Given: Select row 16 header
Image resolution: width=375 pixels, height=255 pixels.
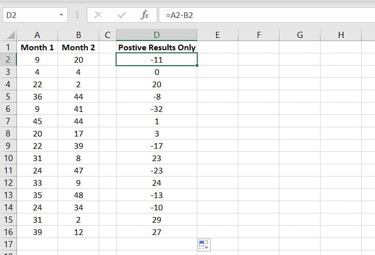Looking at the screenshot, I should click(8, 232).
